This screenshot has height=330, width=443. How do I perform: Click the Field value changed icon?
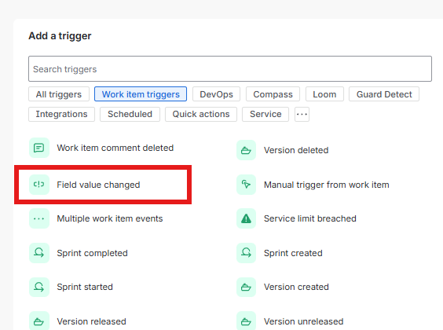(x=39, y=185)
